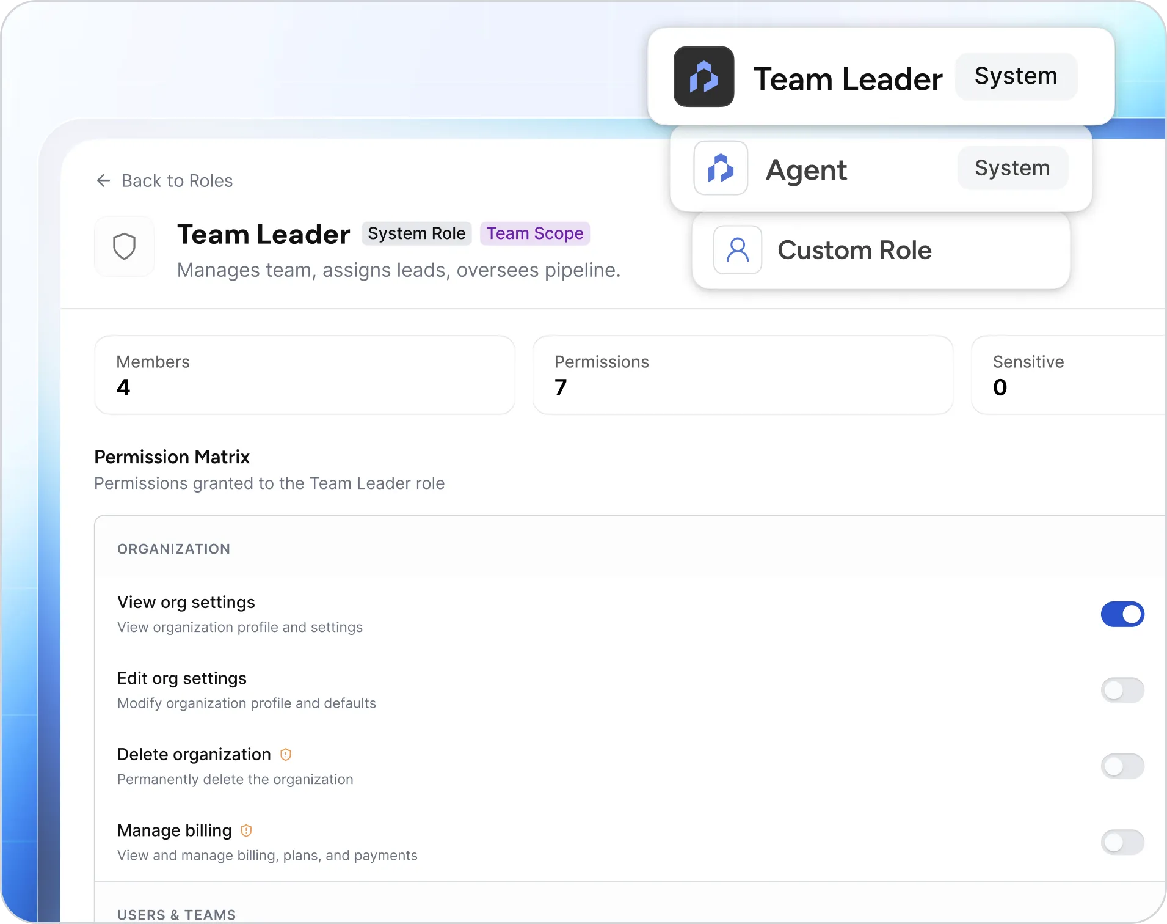Viewport: 1167px width, 924px height.
Task: Click the System tag on Agent card
Action: pos(1012,168)
